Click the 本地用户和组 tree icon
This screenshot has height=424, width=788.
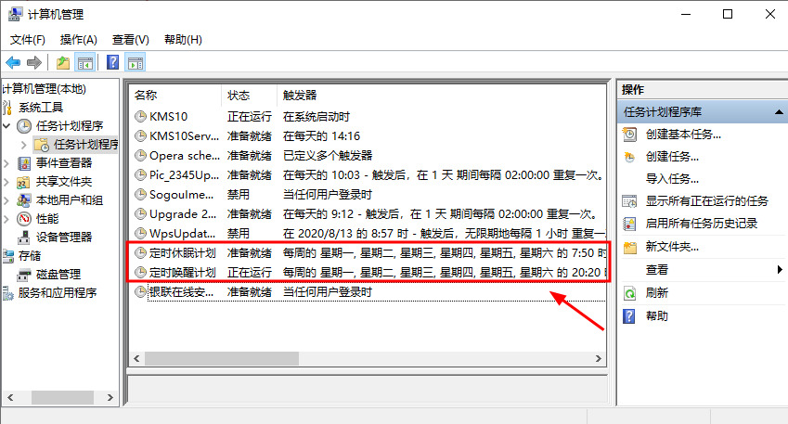click(x=24, y=200)
